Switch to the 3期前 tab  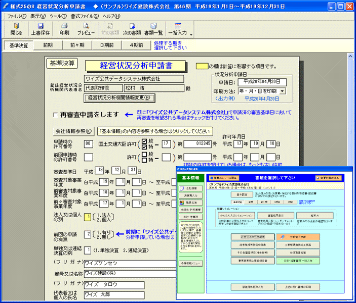107,45
